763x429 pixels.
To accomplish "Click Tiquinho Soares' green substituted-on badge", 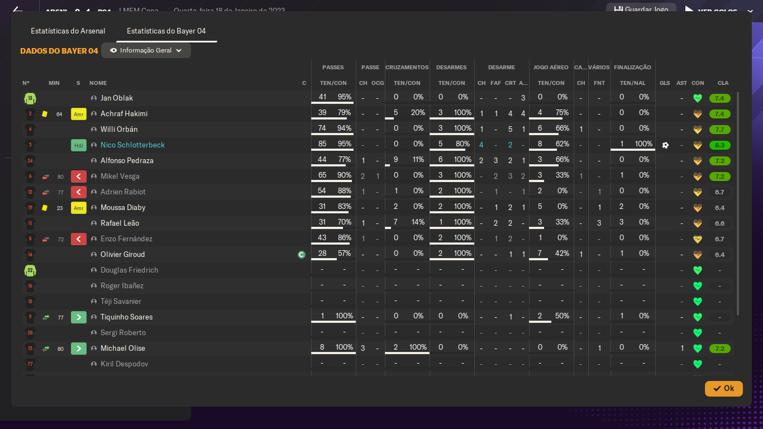I will pyautogui.click(x=79, y=317).
